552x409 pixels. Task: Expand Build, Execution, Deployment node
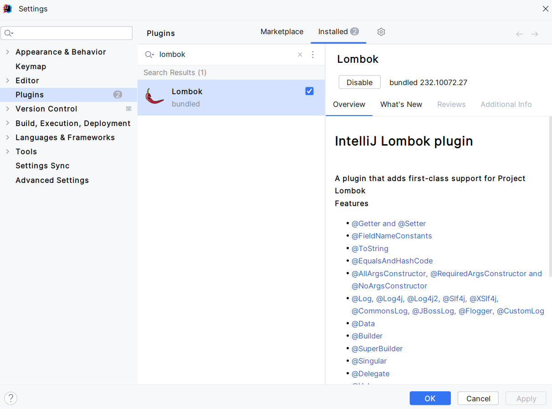[7, 123]
